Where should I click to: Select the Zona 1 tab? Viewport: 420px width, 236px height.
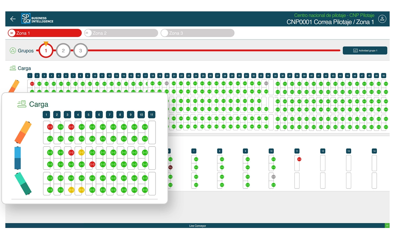pos(44,33)
